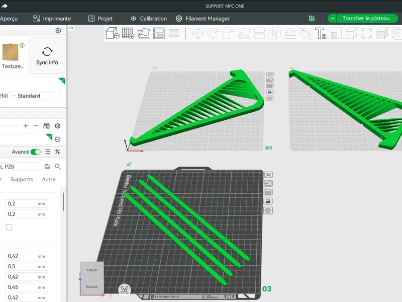
Task: Open the P2S process preset dropdown
Action: click(x=20, y=167)
